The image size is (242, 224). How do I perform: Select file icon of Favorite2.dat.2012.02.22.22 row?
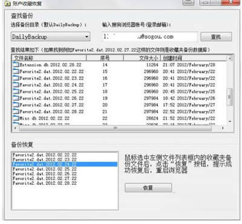(16, 71)
